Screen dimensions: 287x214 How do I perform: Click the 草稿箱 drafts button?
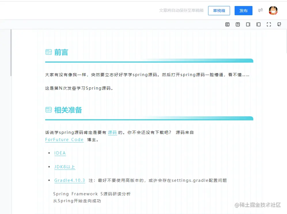[x=219, y=11]
